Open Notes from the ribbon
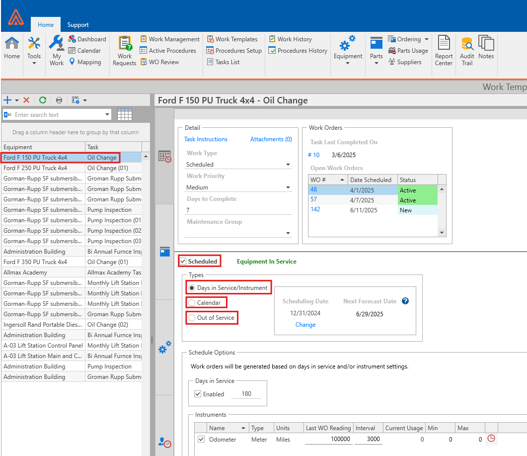 pos(486,49)
